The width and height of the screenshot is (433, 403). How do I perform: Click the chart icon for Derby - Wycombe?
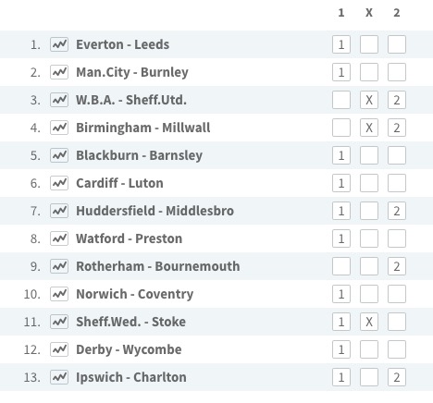click(x=59, y=349)
